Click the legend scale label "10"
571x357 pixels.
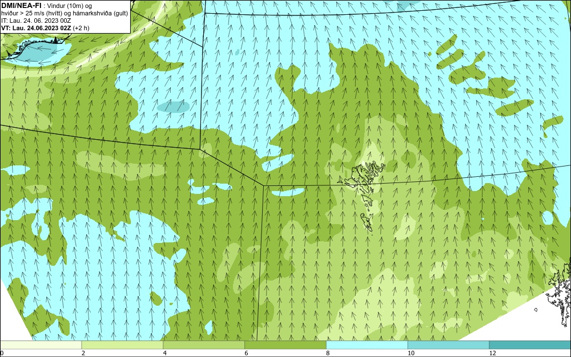(411, 353)
